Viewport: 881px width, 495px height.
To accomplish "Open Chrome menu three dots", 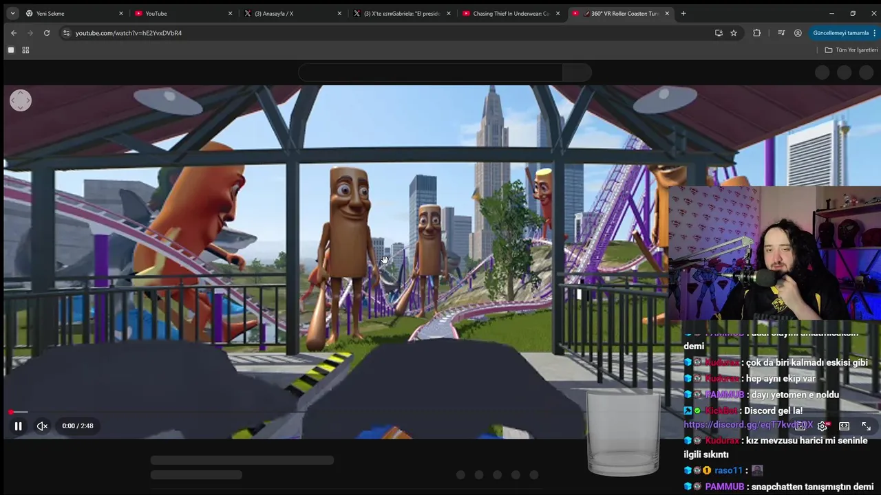I will coord(875,33).
